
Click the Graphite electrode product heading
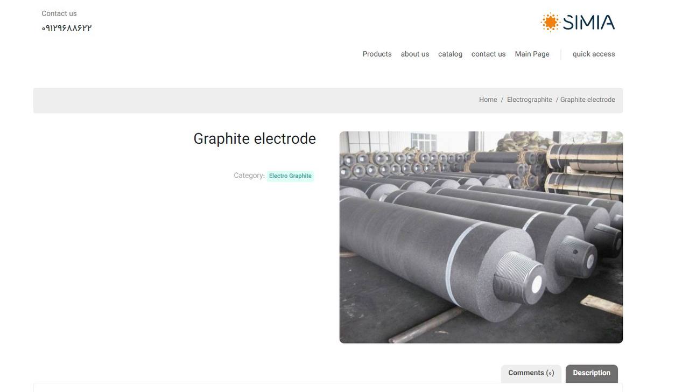tap(255, 139)
